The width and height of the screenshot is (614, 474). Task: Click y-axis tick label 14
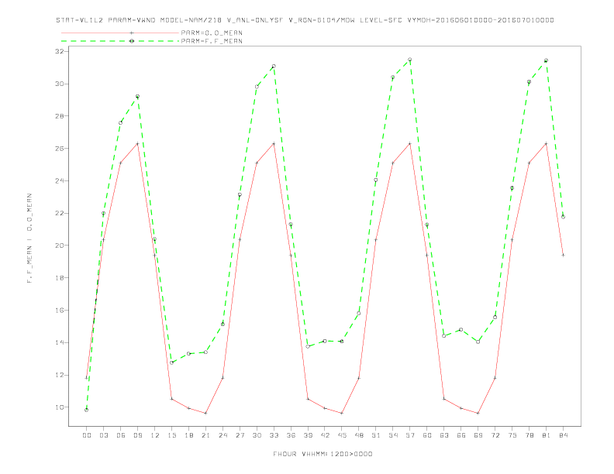60,342
